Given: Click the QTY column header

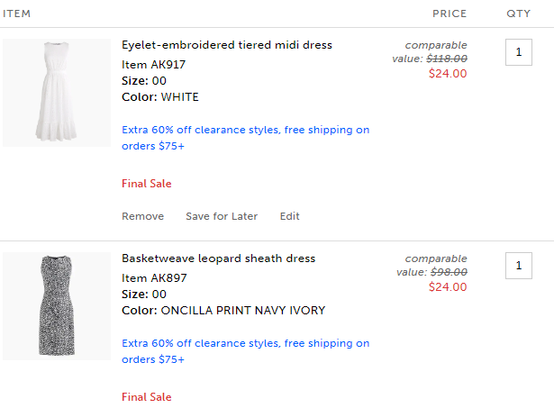Looking at the screenshot, I should click(518, 14).
